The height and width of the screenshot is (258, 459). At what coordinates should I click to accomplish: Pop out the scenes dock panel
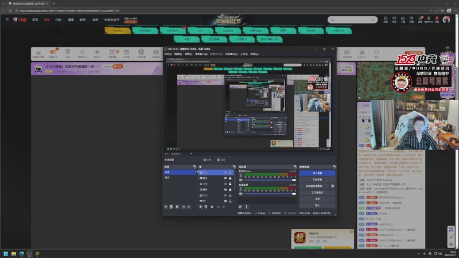tap(195, 167)
